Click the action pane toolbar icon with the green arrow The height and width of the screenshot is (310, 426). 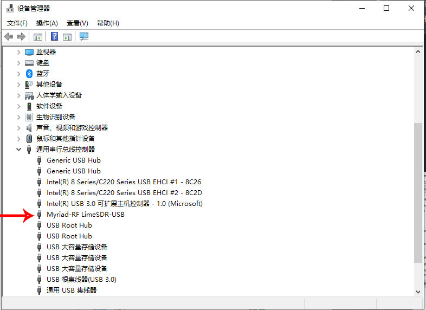tap(67, 37)
